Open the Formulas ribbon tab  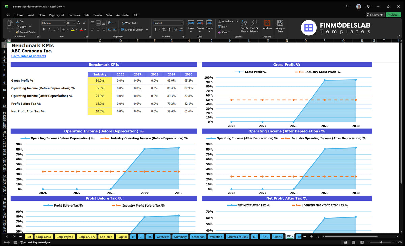click(74, 15)
